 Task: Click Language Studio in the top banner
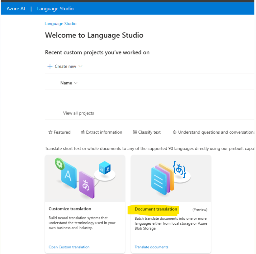55,8
